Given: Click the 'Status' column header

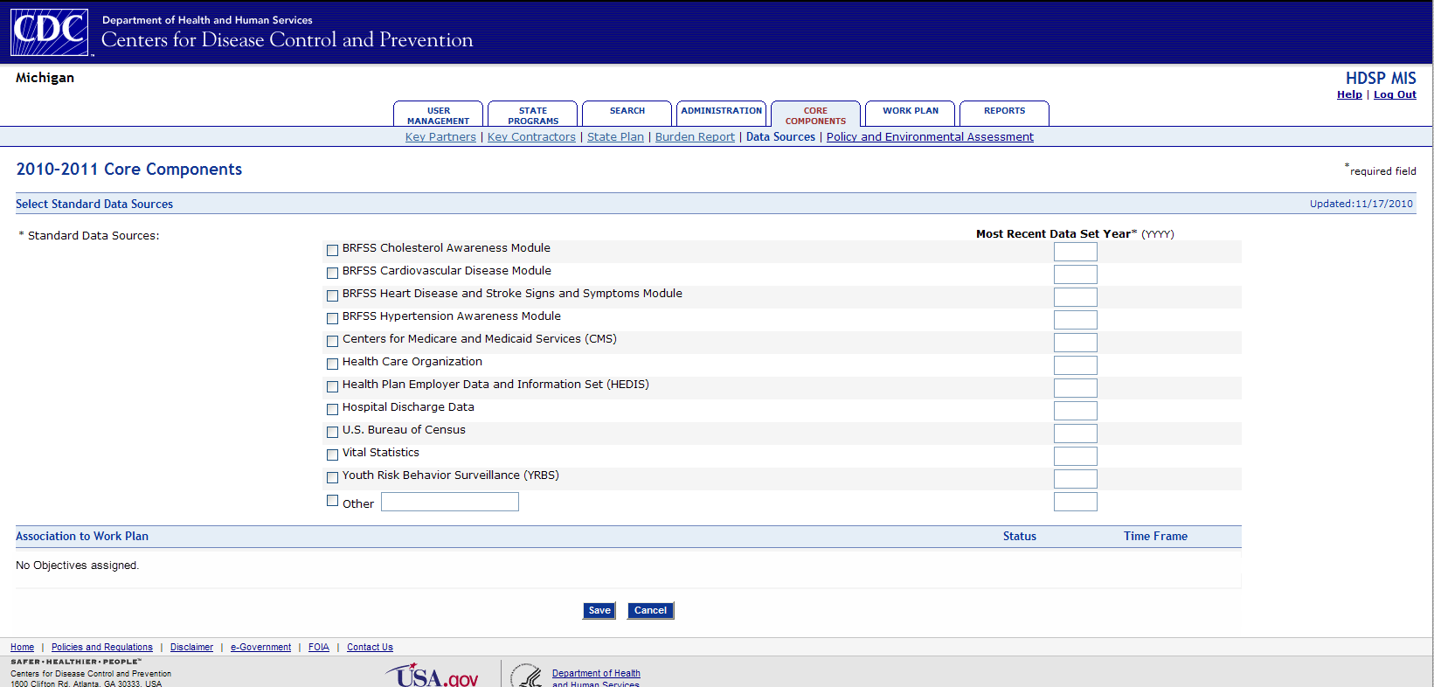Looking at the screenshot, I should tap(1020, 537).
